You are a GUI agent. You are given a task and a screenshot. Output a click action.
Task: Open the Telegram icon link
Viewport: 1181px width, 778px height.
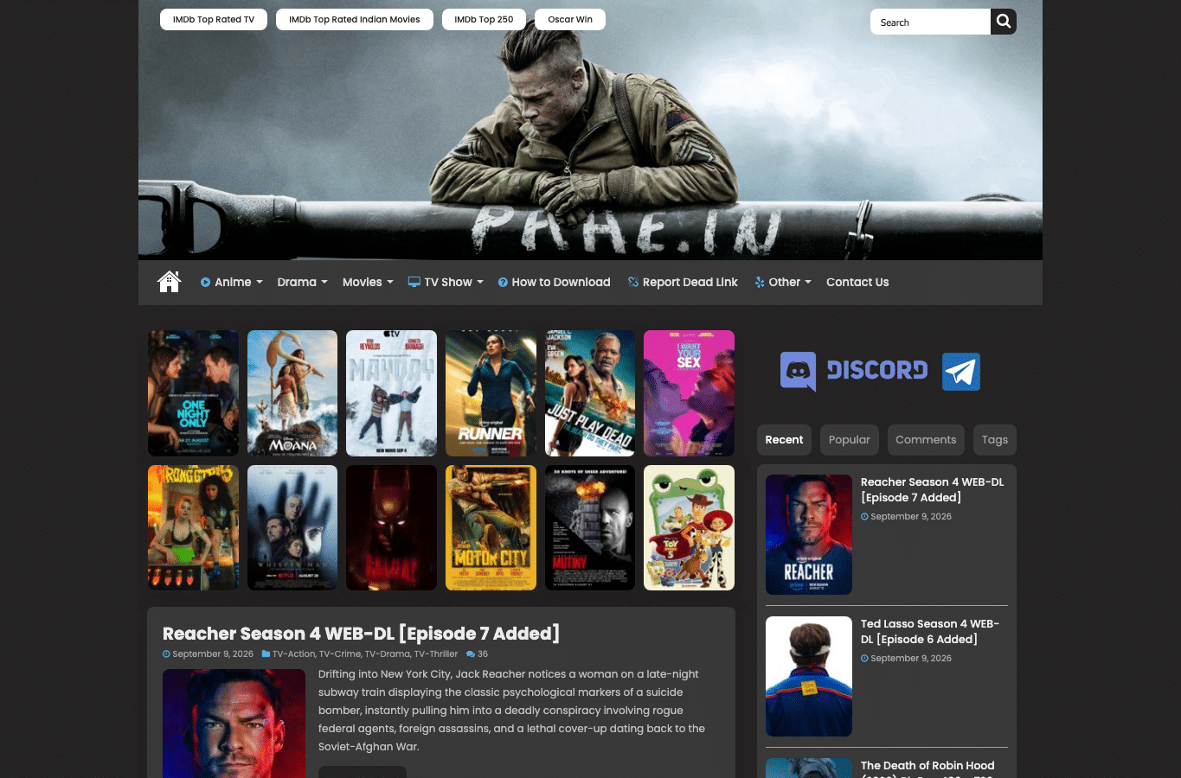coord(961,372)
